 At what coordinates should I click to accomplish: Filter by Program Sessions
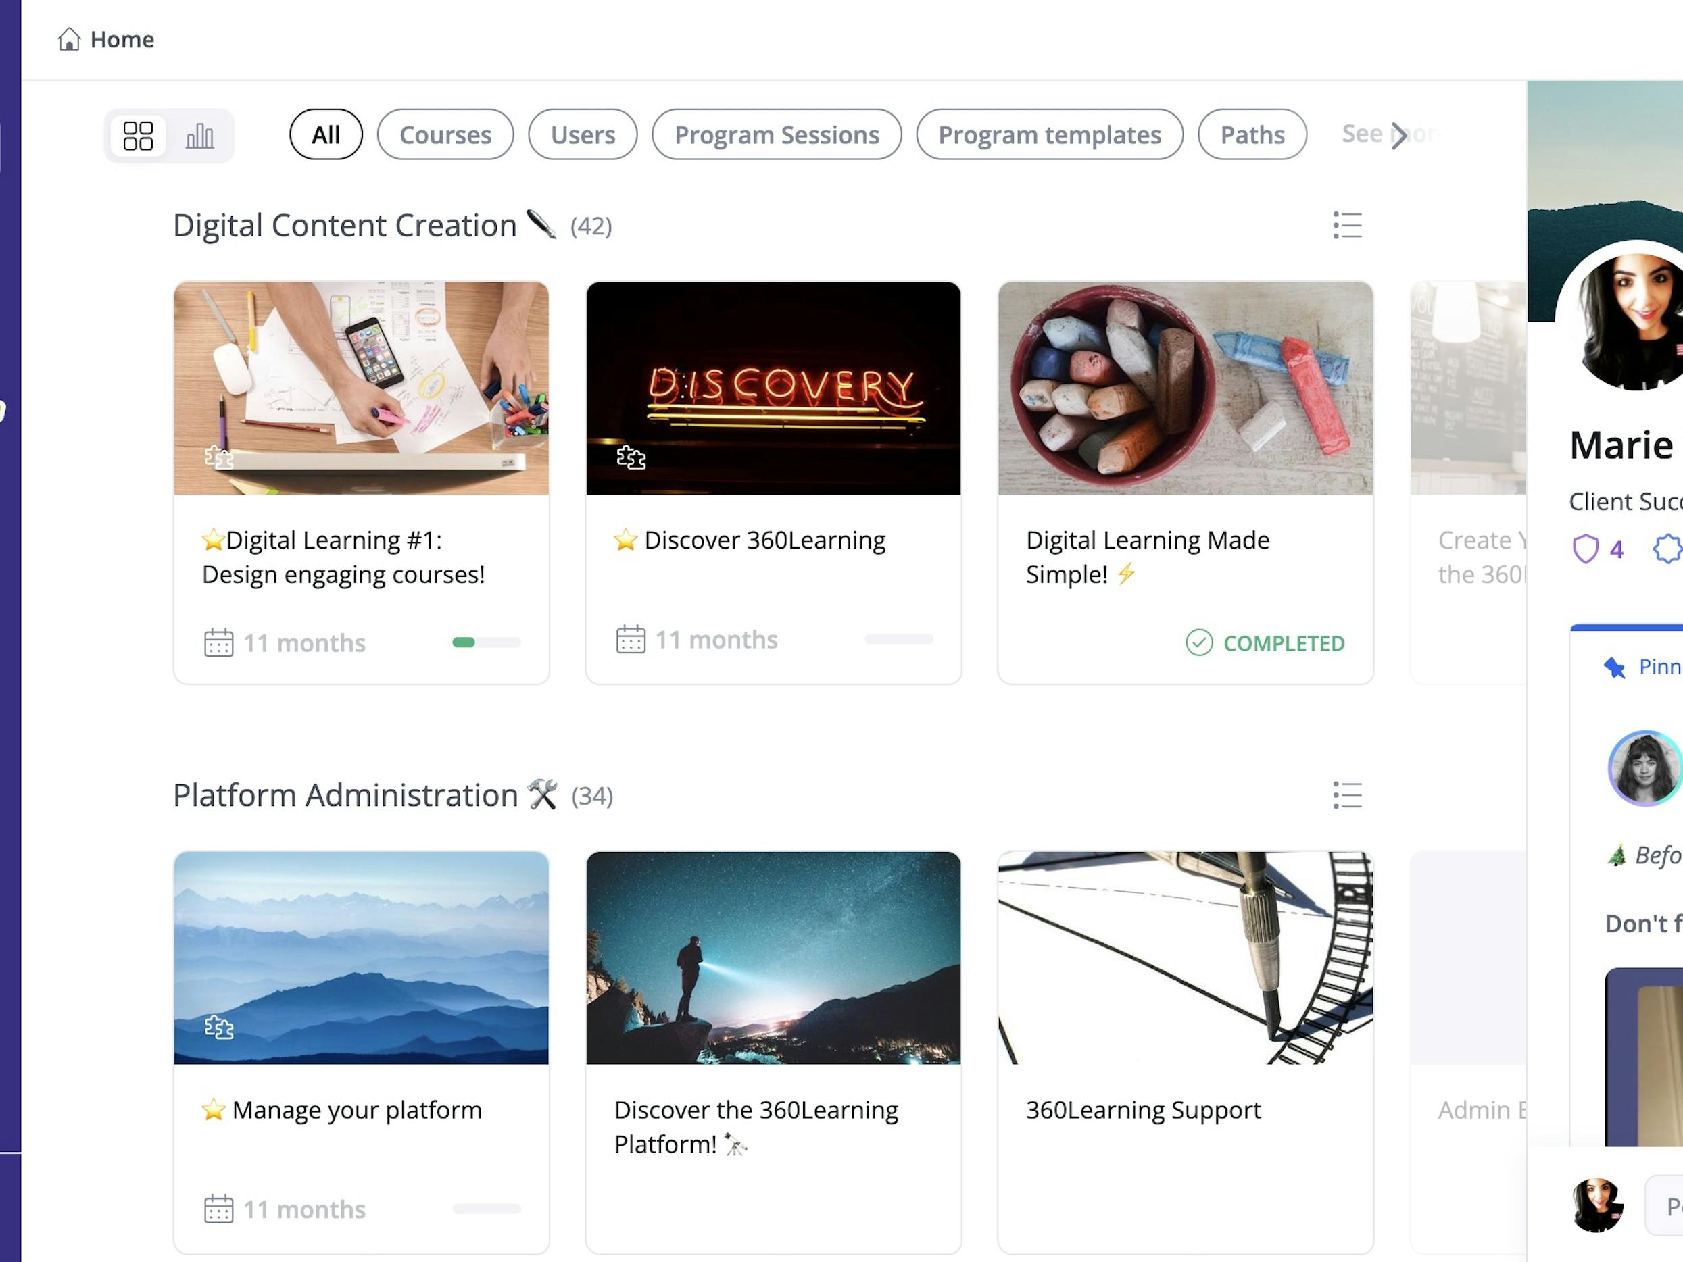776,134
